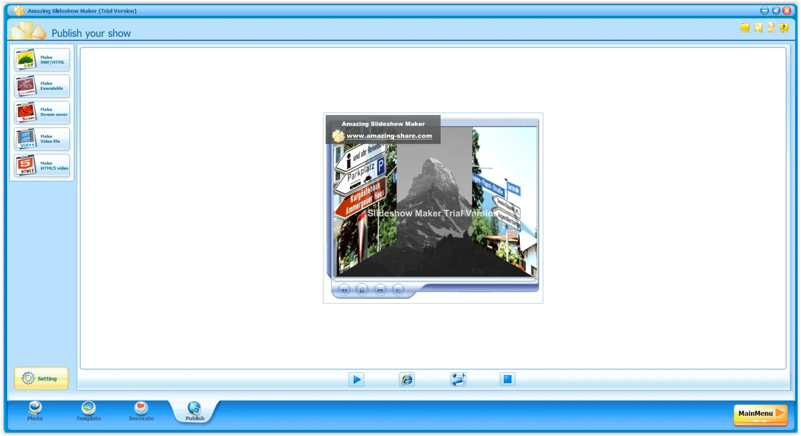Close the Amazing Slideshow Maker window
The height and width of the screenshot is (436, 801).
tap(787, 10)
